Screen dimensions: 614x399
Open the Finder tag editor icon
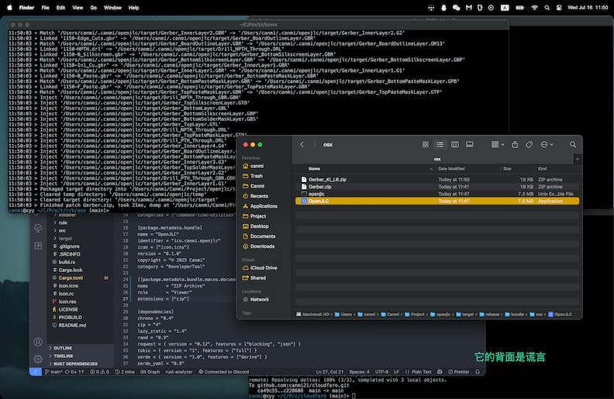click(529, 145)
